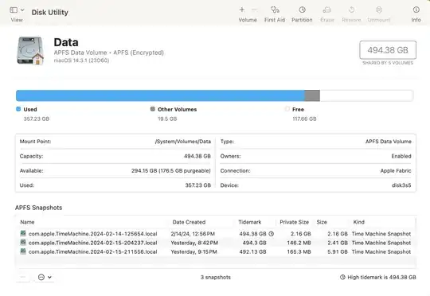Click the 5.91 GB size cell
The width and height of the screenshot is (430, 296).
[338, 252]
